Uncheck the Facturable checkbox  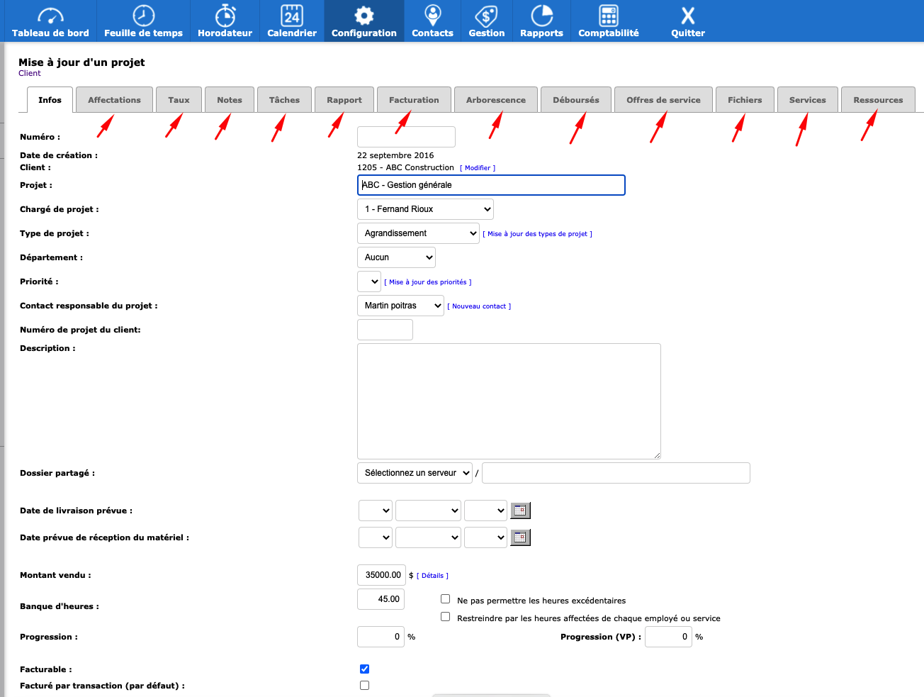point(364,669)
